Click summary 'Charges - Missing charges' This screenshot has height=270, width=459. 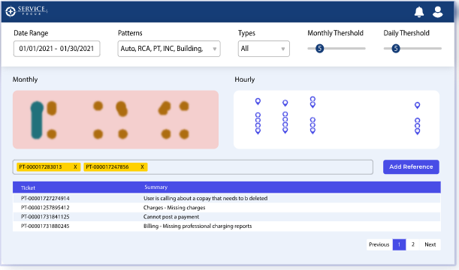(x=174, y=208)
